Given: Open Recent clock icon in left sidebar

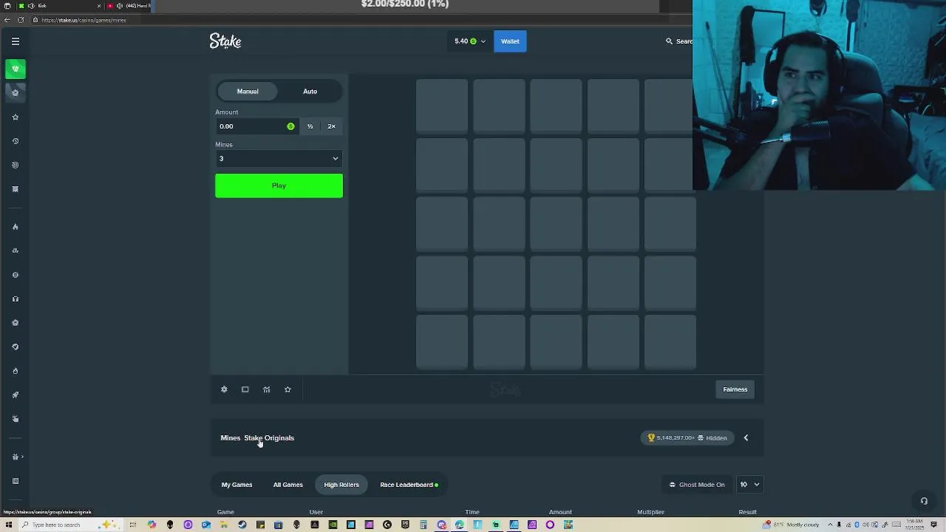Looking at the screenshot, I should coord(15,141).
